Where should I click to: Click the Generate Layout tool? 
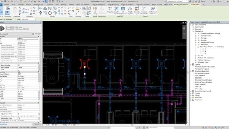(x=137, y=10)
